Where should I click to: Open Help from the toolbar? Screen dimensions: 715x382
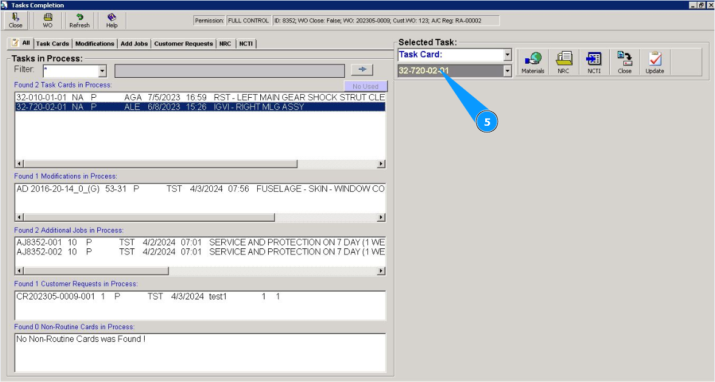(112, 21)
